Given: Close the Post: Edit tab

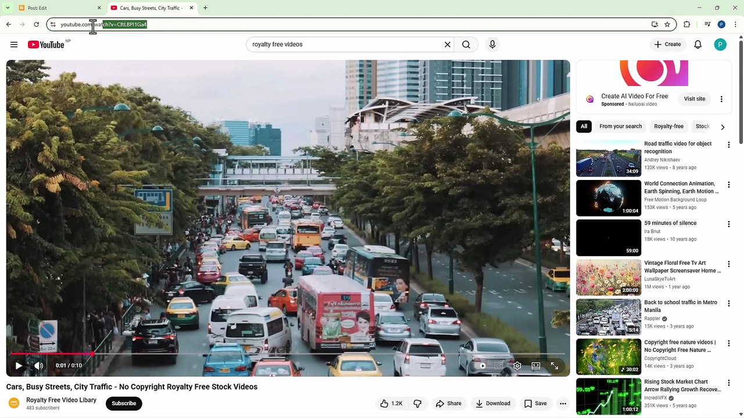Looking at the screenshot, I should 99,8.
